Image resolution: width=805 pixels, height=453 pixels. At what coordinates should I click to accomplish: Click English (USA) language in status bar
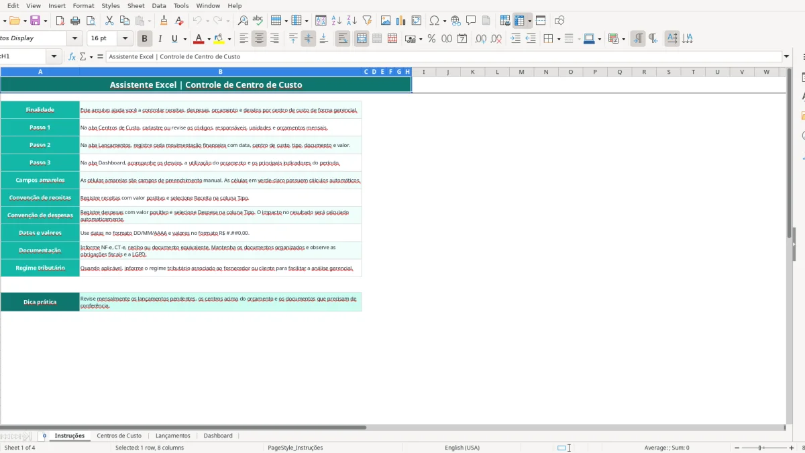pos(462,448)
